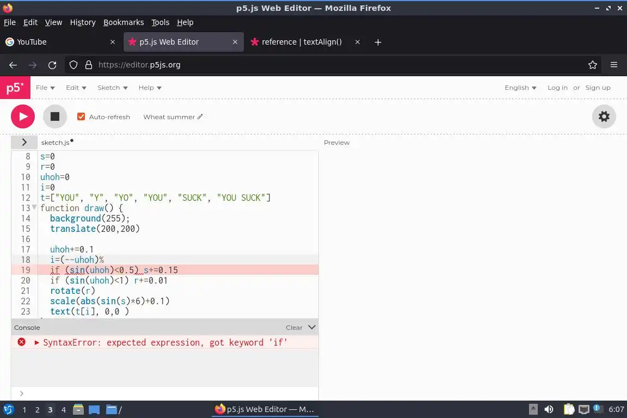
Task: Click the Sign up link
Action: (x=598, y=88)
